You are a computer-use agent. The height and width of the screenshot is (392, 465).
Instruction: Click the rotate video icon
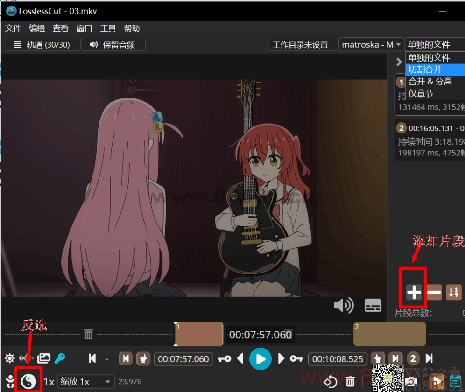(330, 382)
